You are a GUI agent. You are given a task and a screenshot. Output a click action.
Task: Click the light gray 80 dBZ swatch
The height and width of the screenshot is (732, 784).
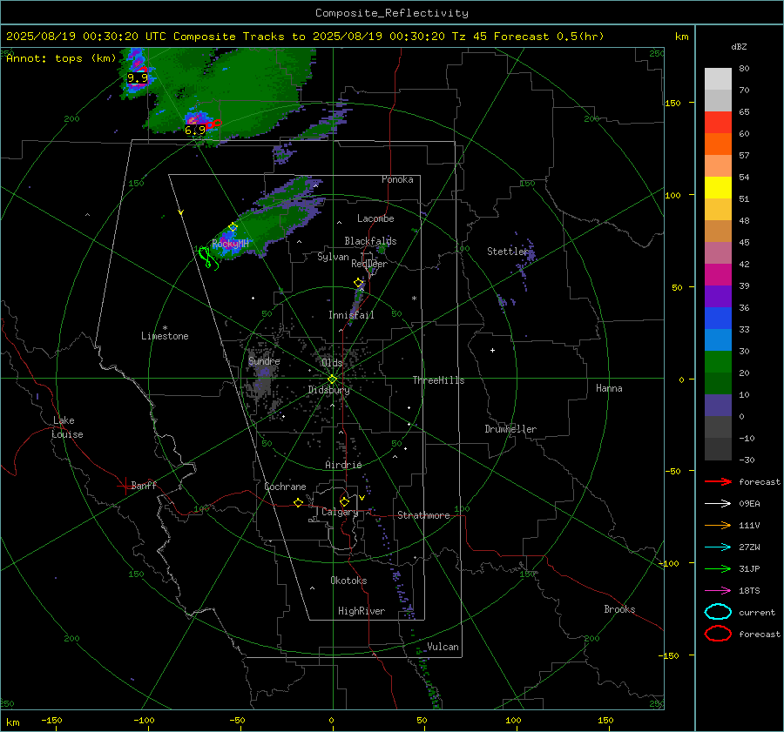click(718, 79)
